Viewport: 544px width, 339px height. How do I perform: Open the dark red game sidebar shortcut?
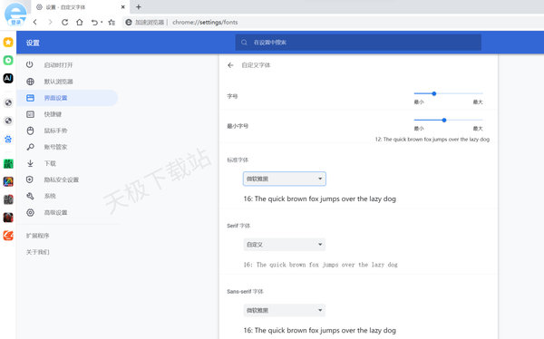tap(8, 218)
